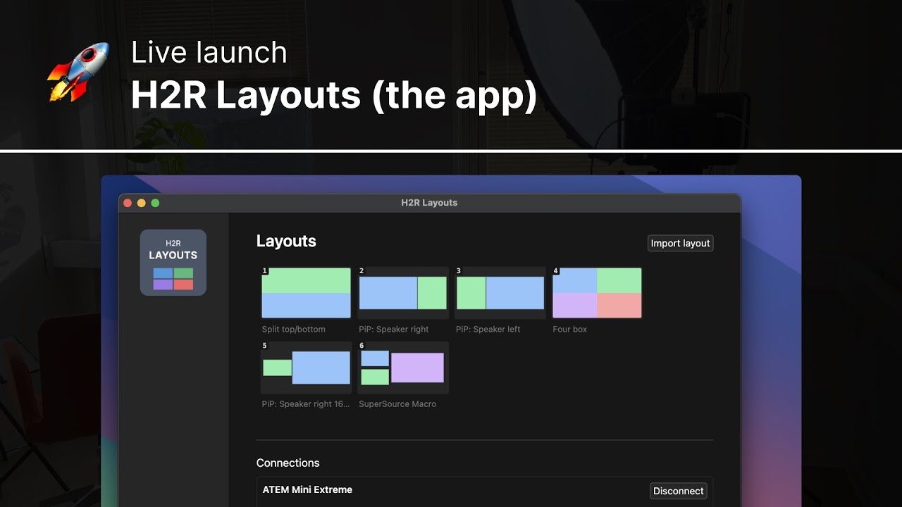Screen dimensions: 902x507
Task: Click the "SuperSource Macro" label
Action: pos(397,404)
